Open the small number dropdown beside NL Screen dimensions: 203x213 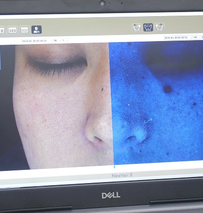[x=65, y=41]
